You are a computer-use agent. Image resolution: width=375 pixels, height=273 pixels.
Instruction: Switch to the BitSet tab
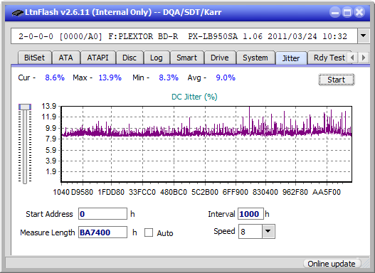pyautogui.click(x=34, y=58)
